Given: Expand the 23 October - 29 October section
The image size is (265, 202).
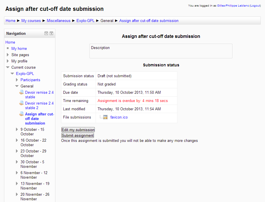Looking at the screenshot, I should click(17, 151).
